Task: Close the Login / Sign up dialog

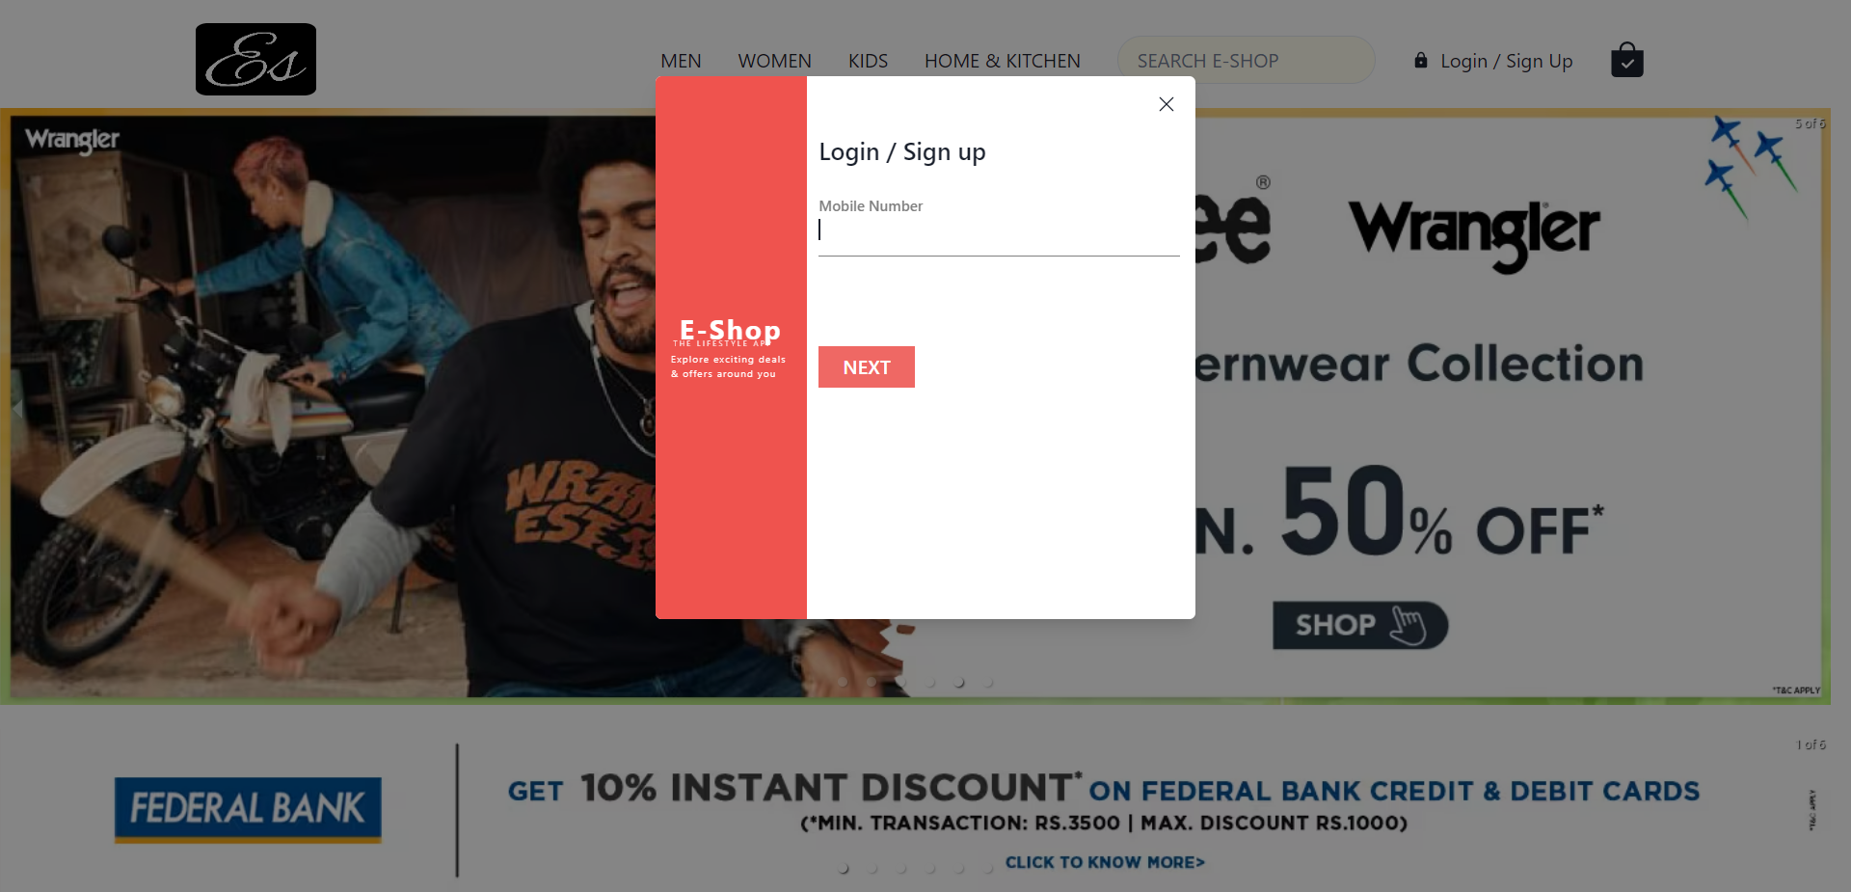Action: (1166, 104)
